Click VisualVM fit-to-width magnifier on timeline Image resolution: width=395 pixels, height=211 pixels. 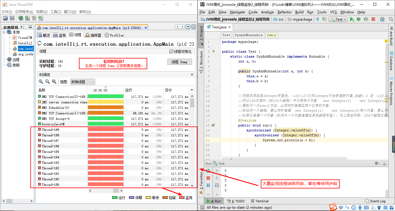54,82
